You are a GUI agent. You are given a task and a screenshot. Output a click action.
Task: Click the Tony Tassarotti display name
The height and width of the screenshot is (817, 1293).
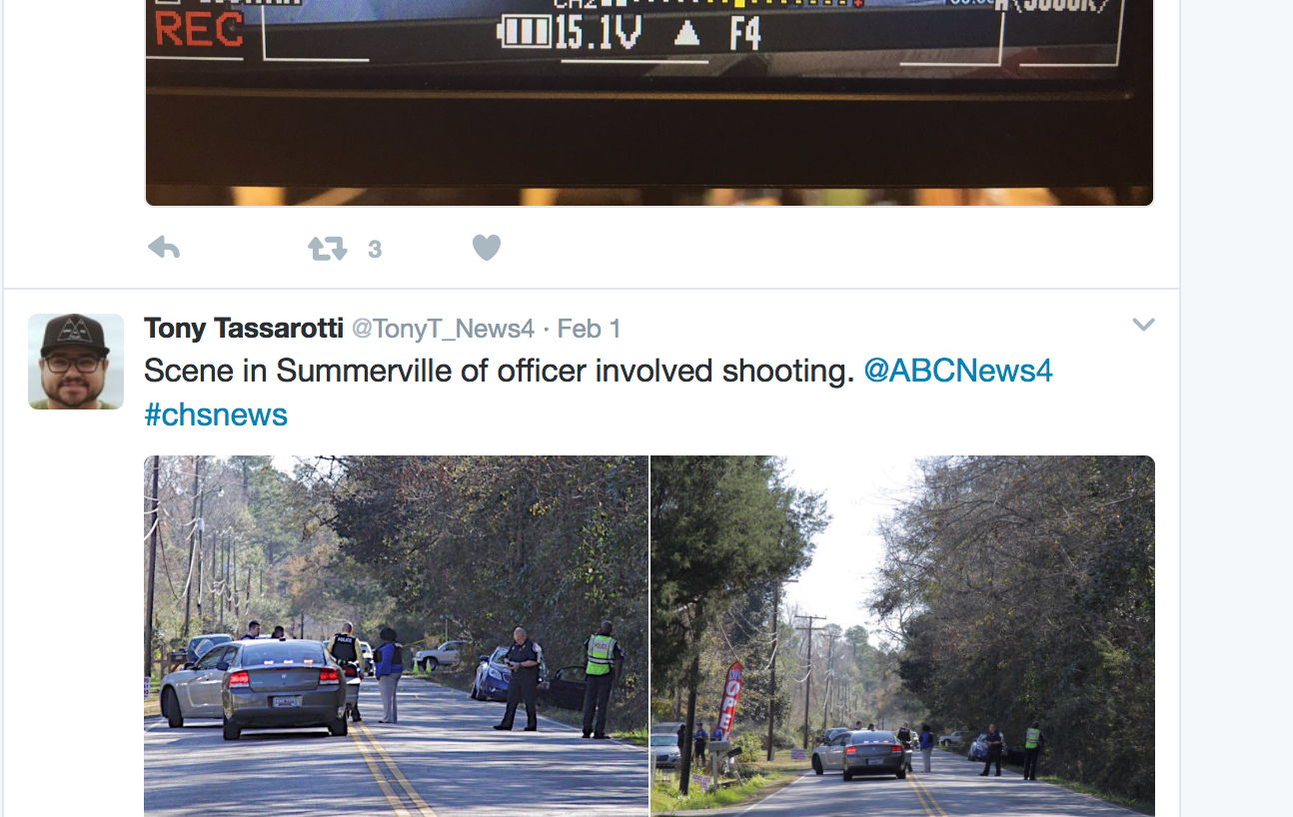(x=244, y=328)
